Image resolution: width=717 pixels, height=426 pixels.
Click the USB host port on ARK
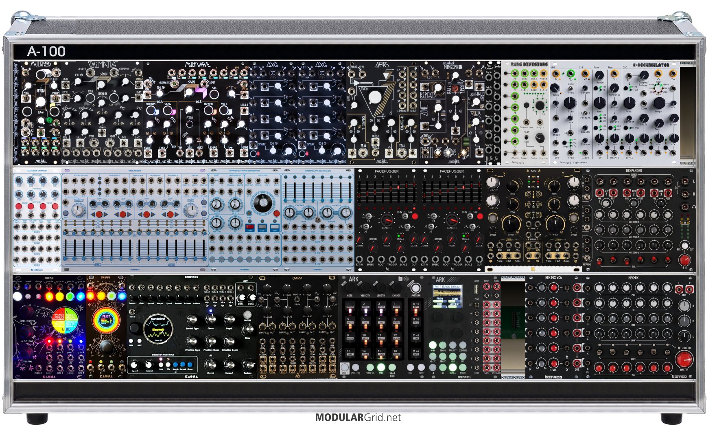coord(477,290)
